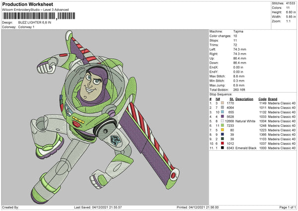This screenshot has width=298, height=211.
Task: Select the red color swatch for stop 10
Action: (223, 143)
